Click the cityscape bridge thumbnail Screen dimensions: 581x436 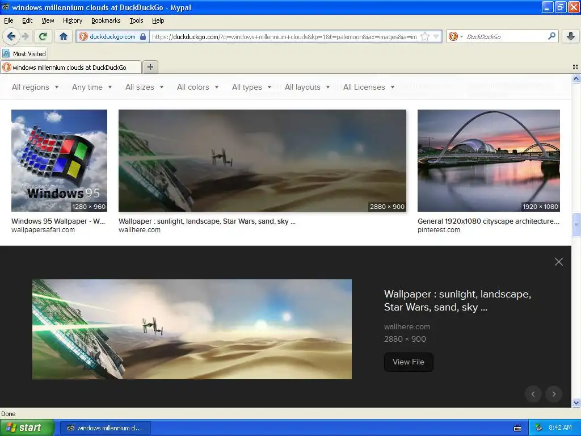(489, 161)
